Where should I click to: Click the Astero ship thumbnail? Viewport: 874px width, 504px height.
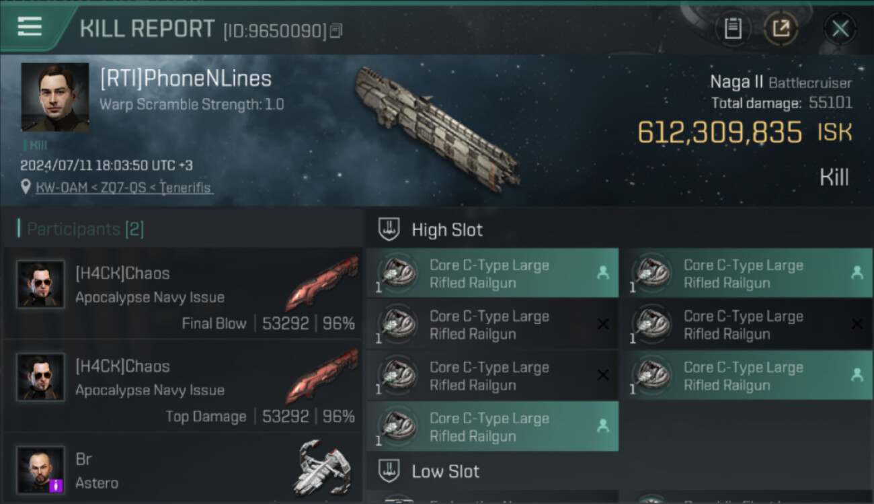point(323,467)
